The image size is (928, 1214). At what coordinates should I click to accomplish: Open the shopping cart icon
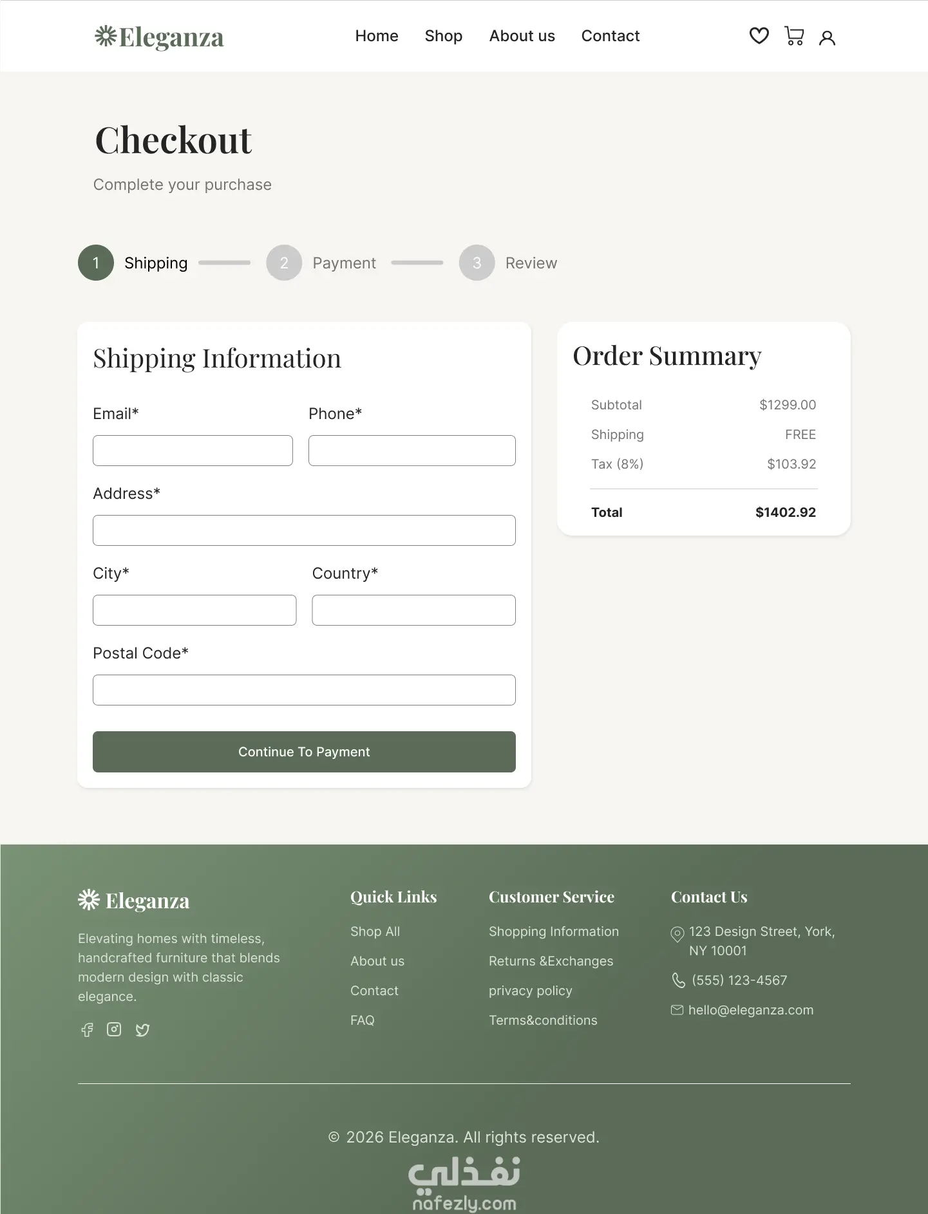pyautogui.click(x=794, y=36)
